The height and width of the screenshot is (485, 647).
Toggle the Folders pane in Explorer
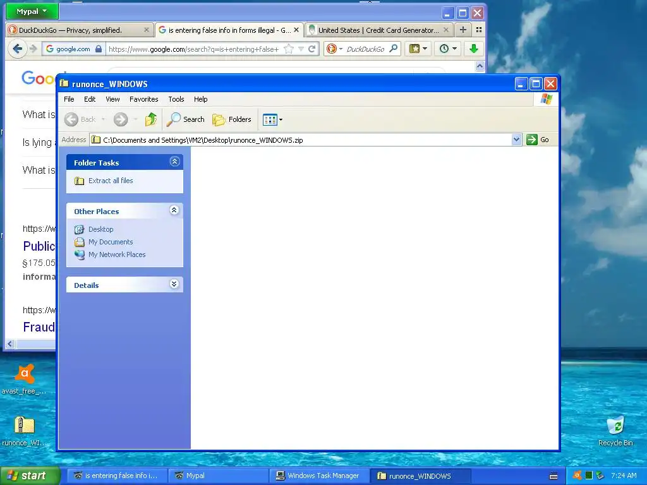[231, 119]
